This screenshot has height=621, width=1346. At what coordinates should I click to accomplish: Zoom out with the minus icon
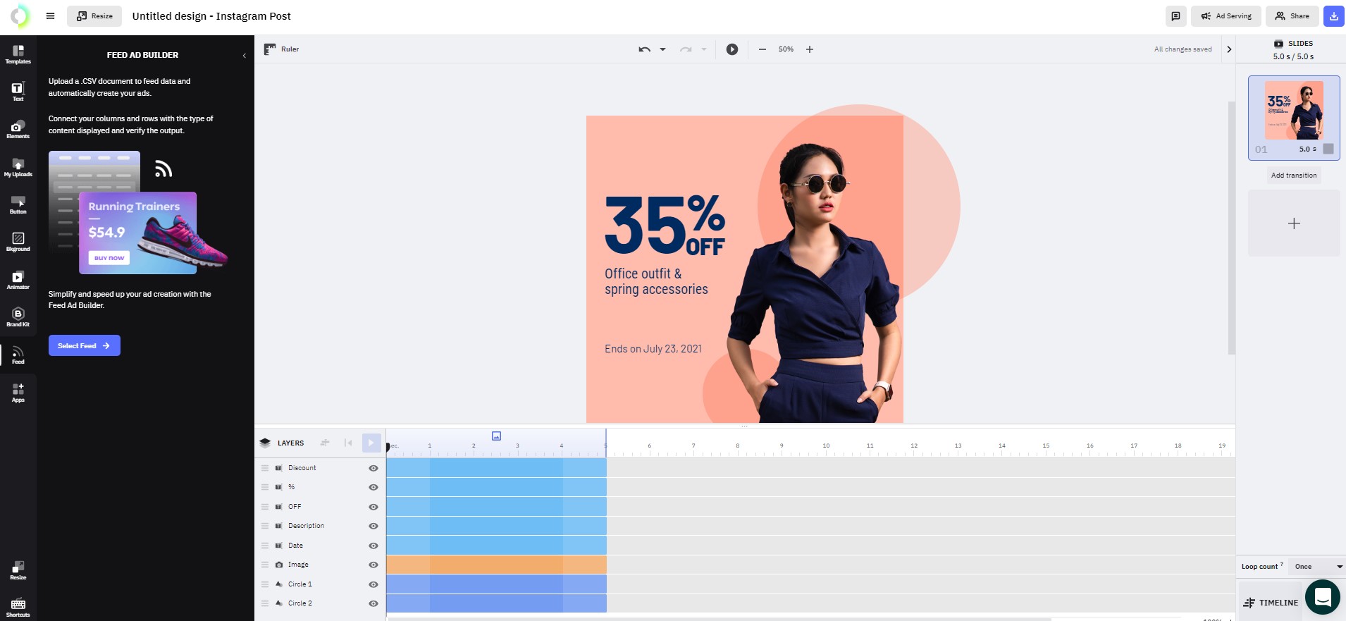(x=762, y=49)
